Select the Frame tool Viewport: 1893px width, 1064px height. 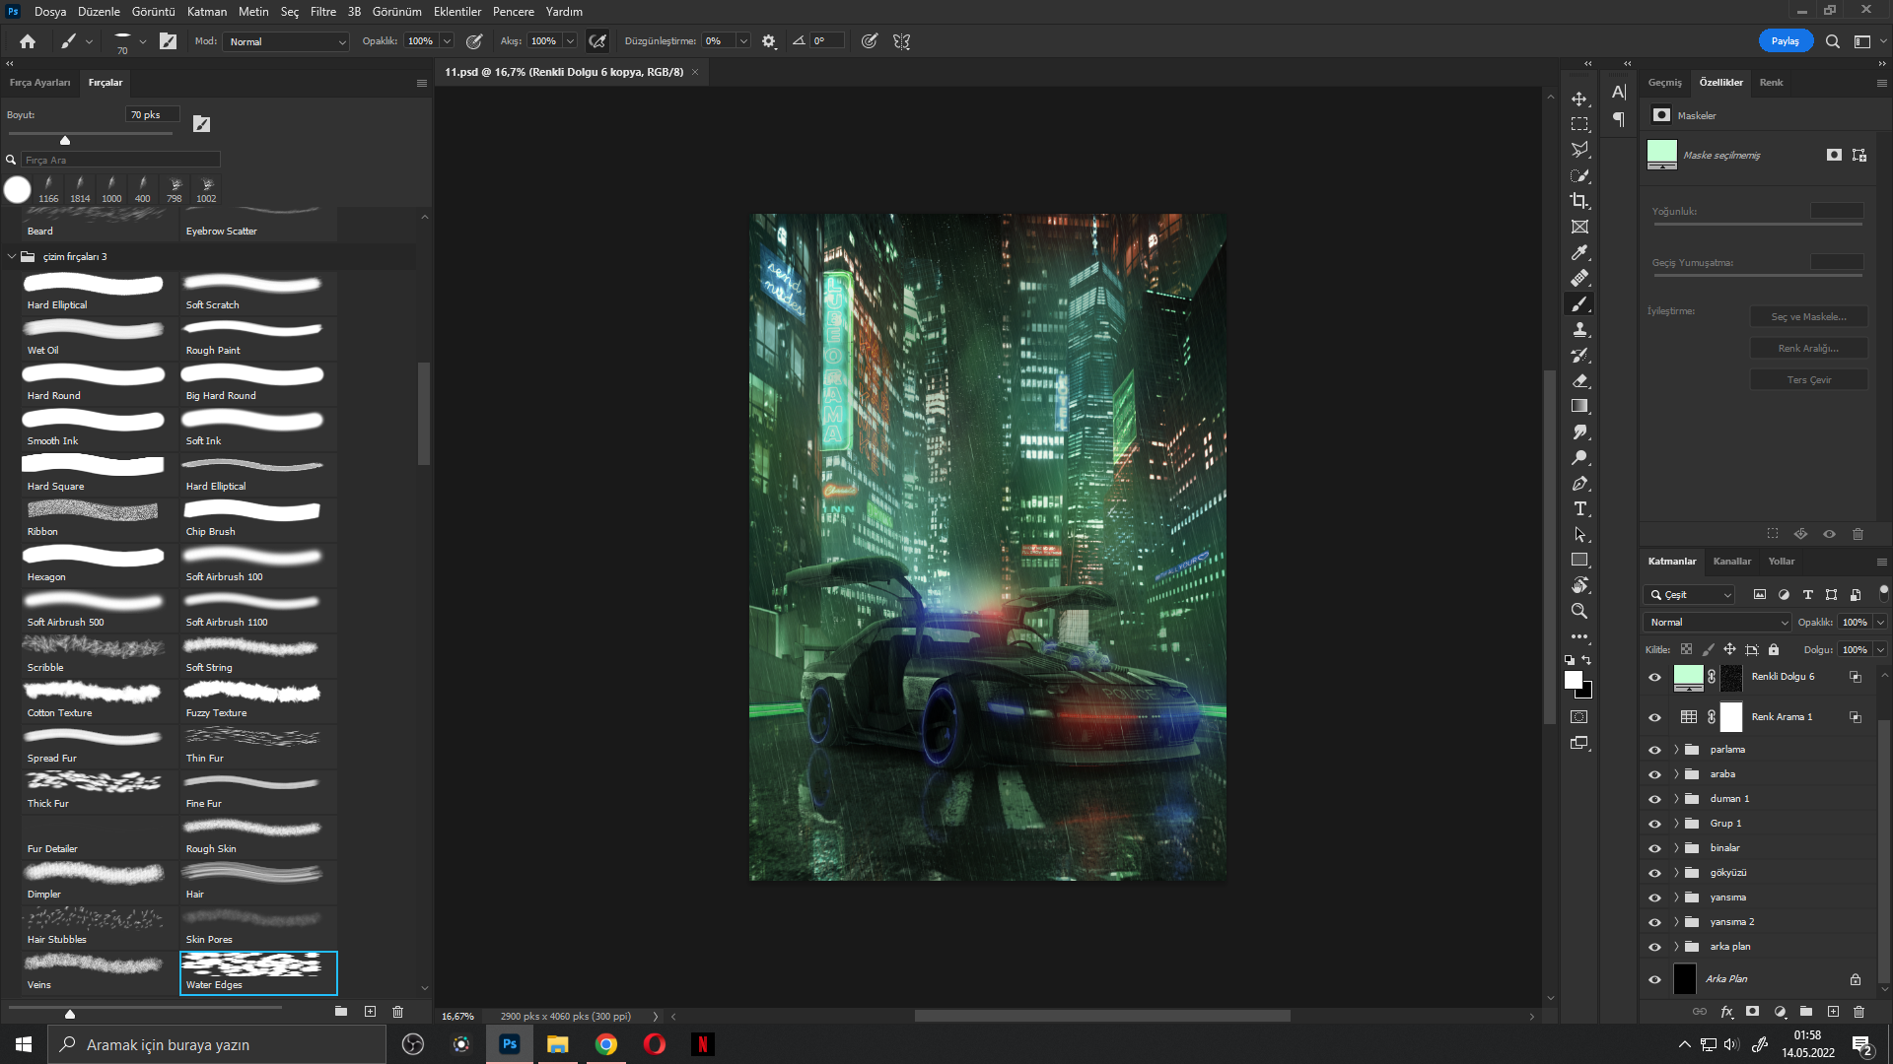[1579, 227]
